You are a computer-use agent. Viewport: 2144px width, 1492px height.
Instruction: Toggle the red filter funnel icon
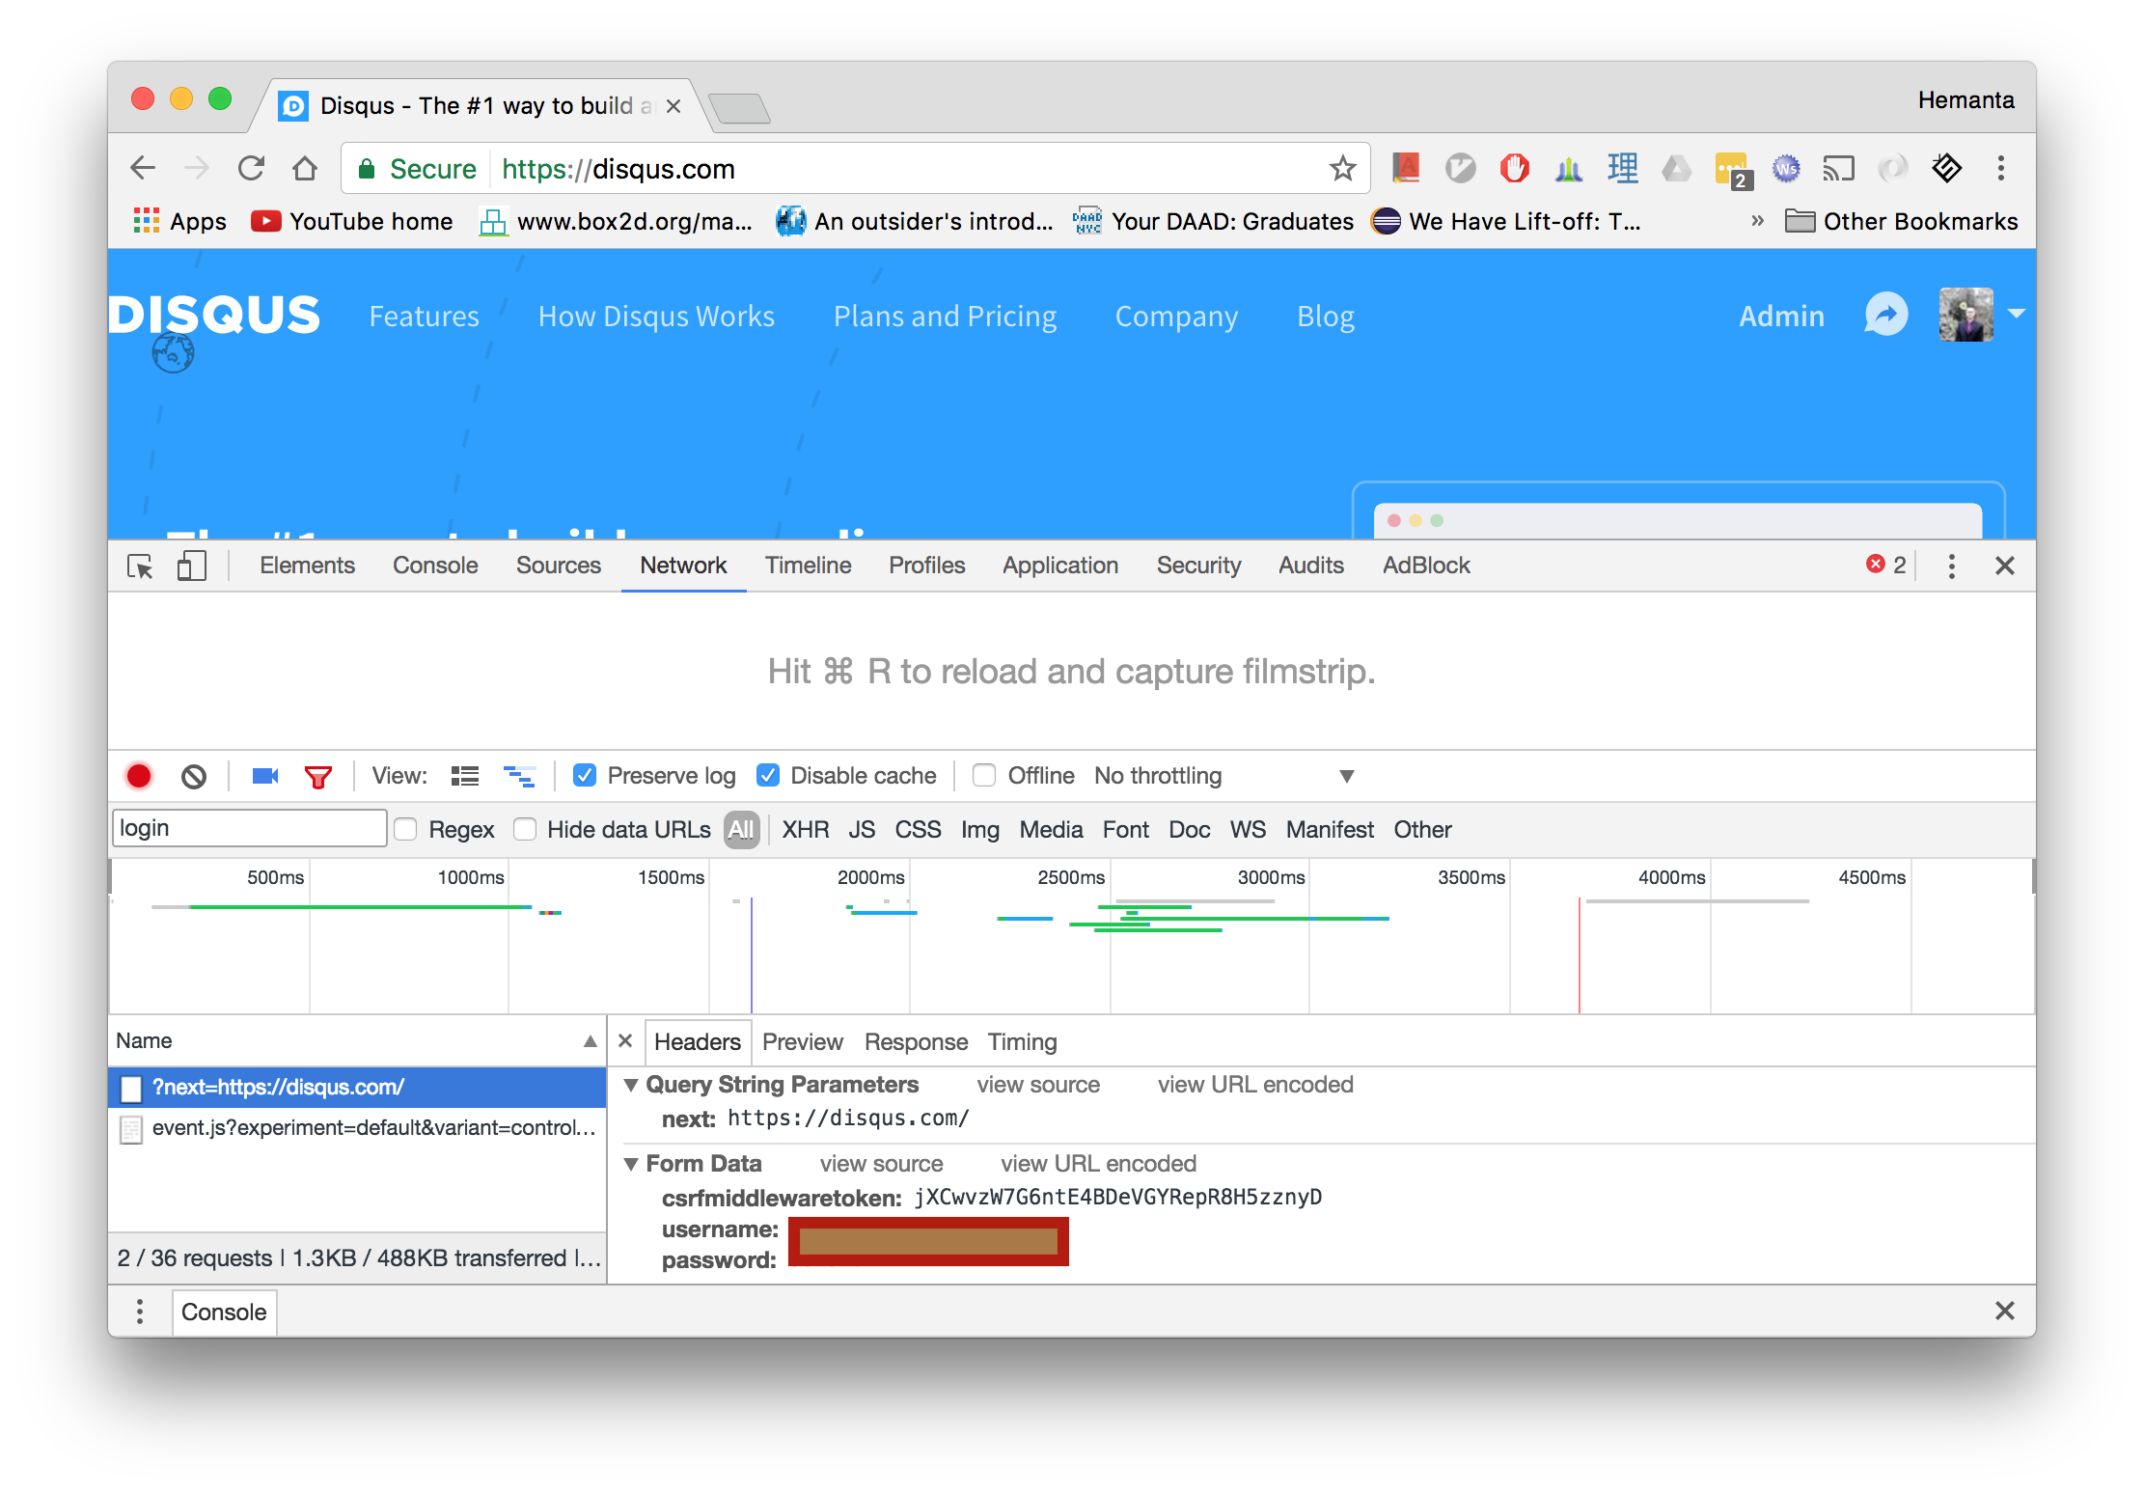pos(317,777)
